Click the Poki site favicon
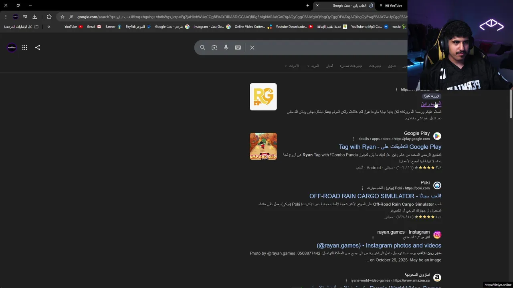 click(x=437, y=185)
